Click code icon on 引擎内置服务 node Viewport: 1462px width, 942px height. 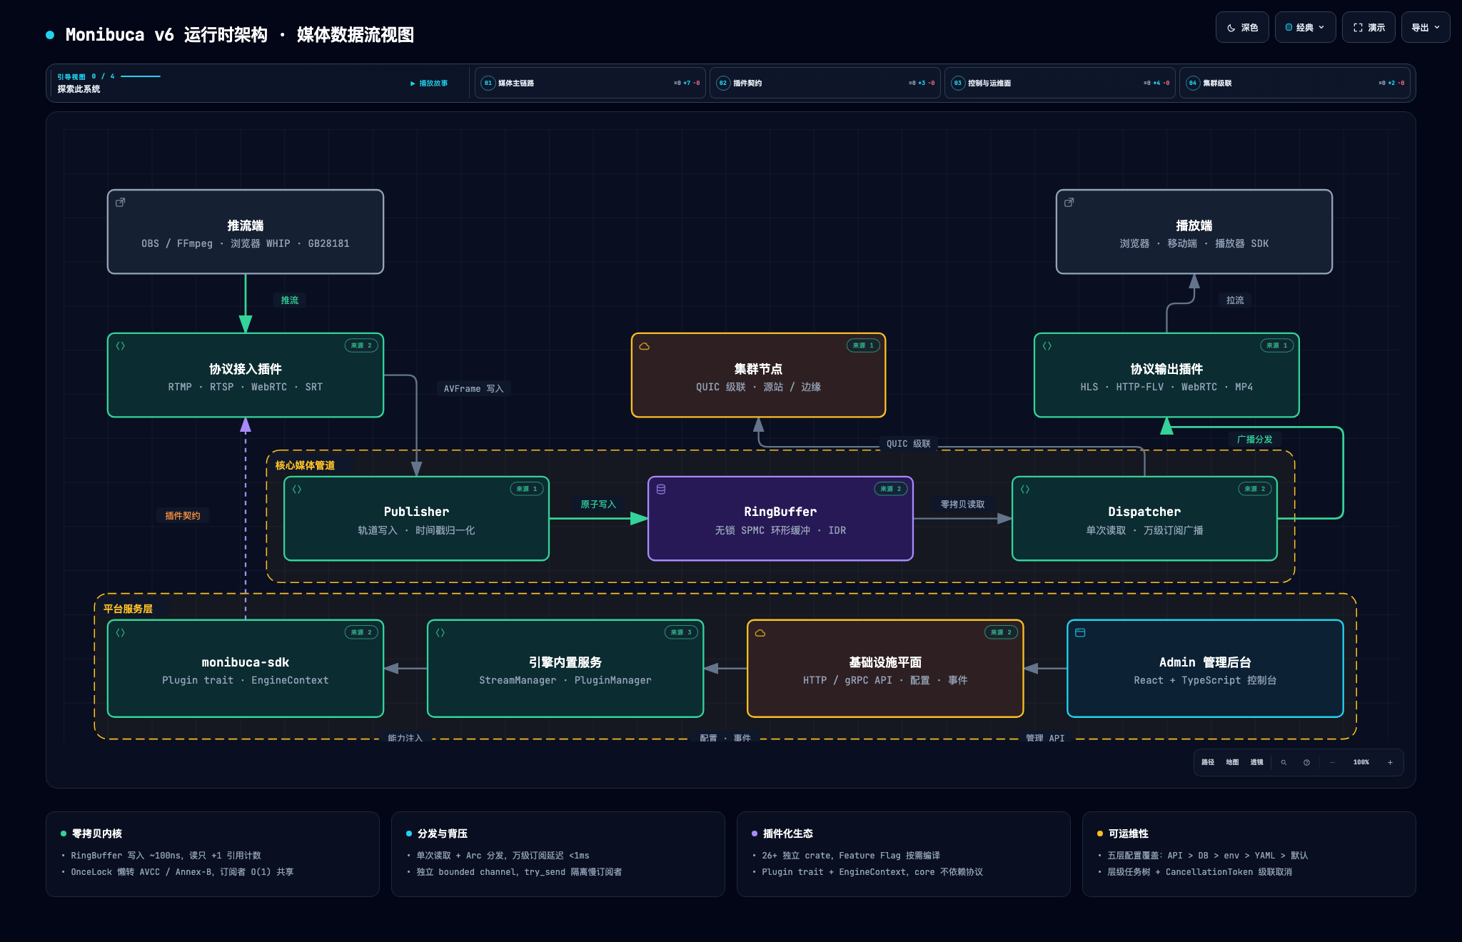pos(440,633)
